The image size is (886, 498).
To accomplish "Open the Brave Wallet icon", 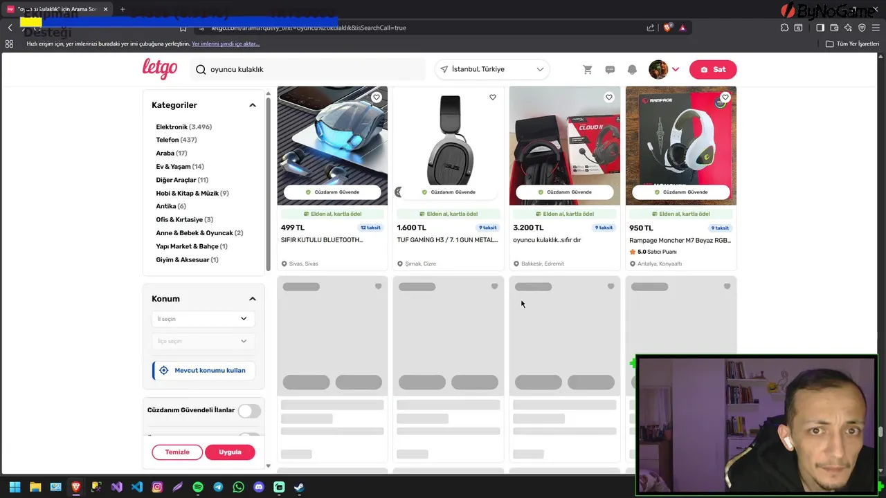I will click(834, 28).
